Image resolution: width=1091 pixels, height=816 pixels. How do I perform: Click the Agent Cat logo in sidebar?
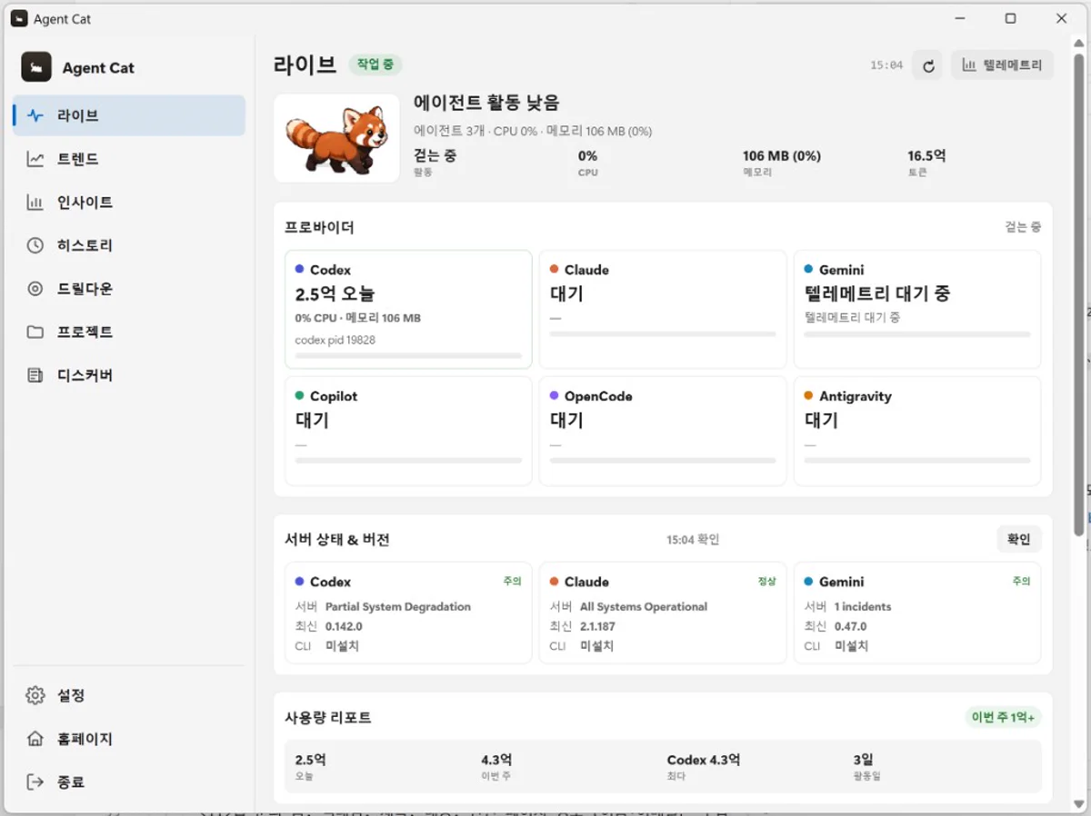(x=36, y=67)
